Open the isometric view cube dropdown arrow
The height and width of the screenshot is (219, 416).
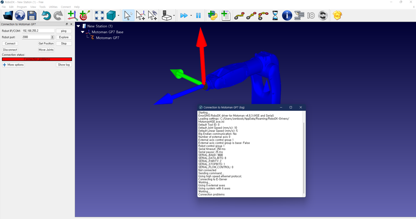click(x=118, y=16)
